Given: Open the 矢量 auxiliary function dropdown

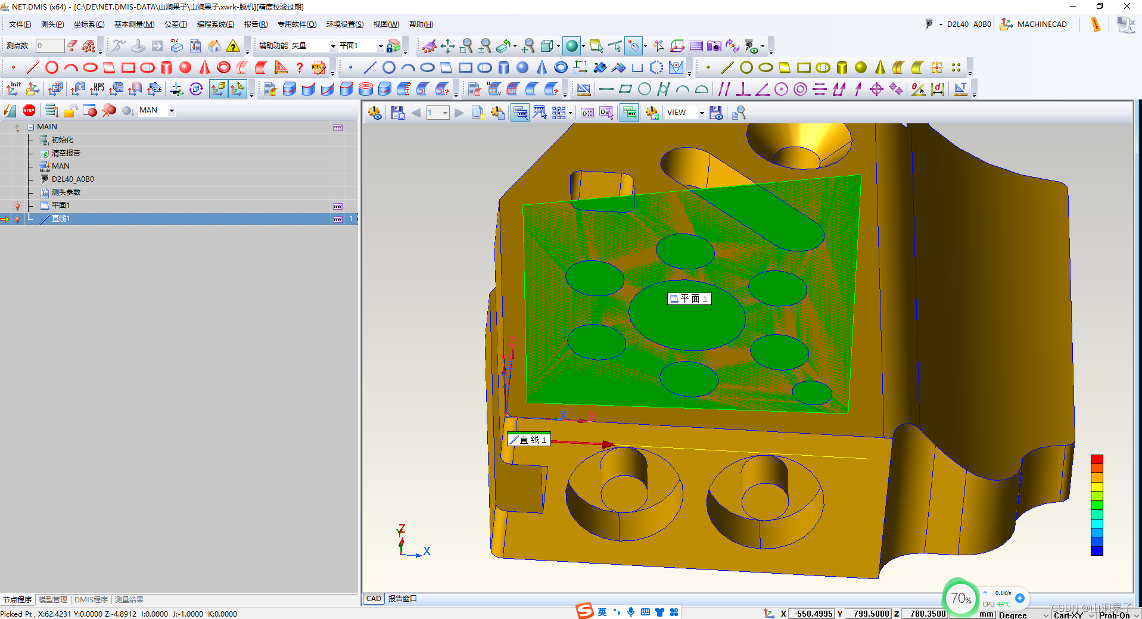Looking at the screenshot, I should pos(333,46).
